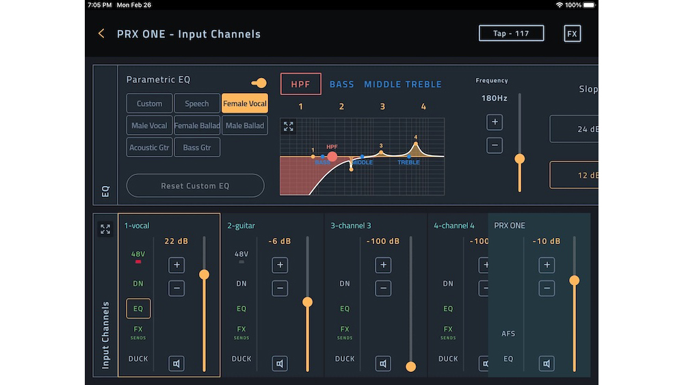Toggle 48V phantom power on 2-guitar

coord(241,256)
